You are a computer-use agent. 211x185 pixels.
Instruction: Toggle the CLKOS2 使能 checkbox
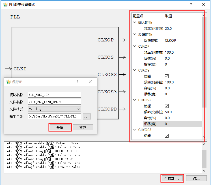pyautogui.click(x=167, y=106)
